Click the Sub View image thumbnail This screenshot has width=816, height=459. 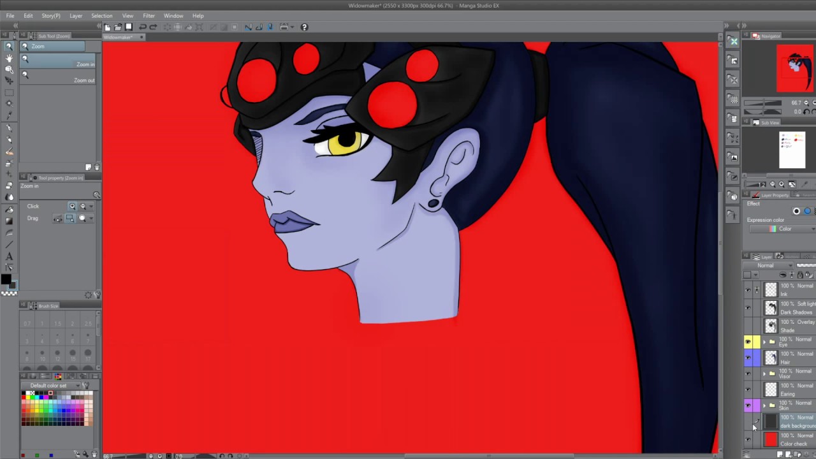(x=792, y=150)
